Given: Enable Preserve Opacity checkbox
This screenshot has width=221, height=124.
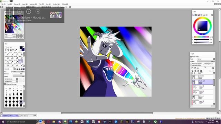Looking at the screenshot, I should tap(191, 64).
